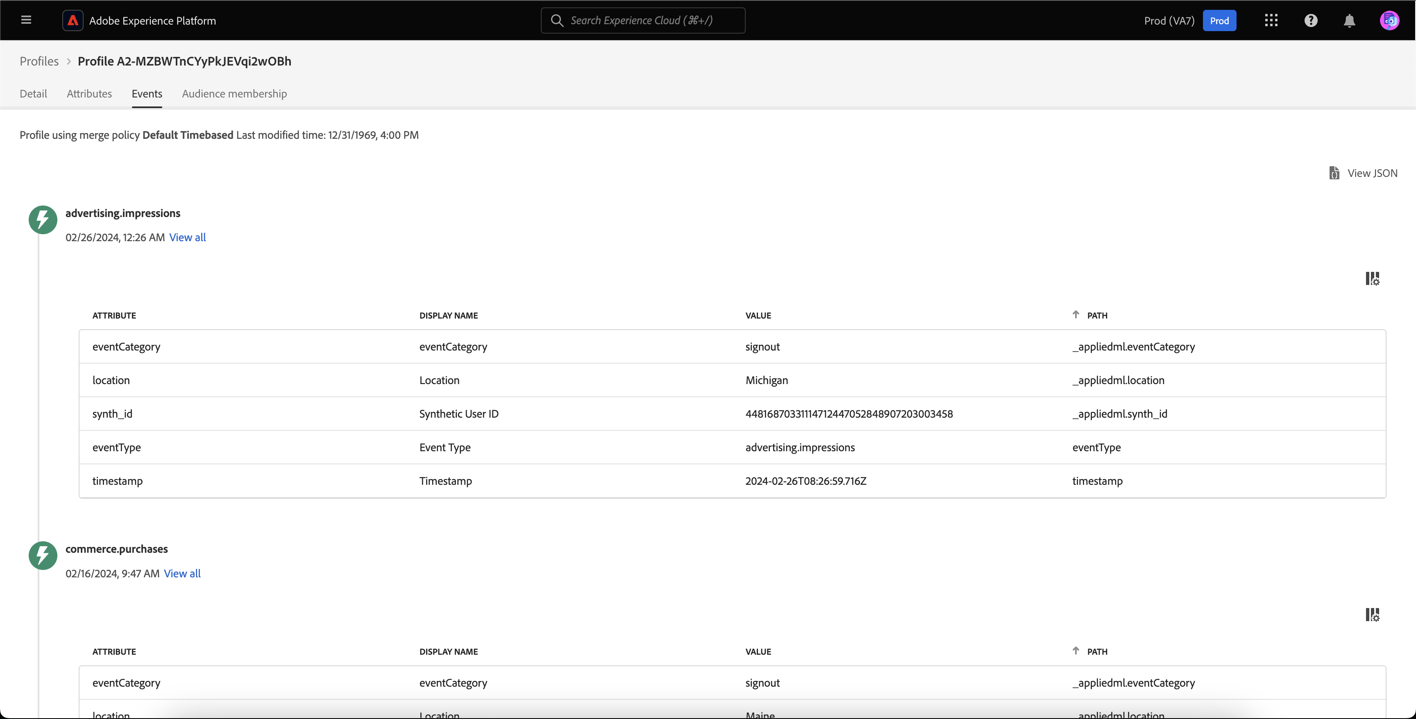Viewport: 1416px width, 719px height.
Task: Switch to the Attributes tab
Action: [89, 93]
